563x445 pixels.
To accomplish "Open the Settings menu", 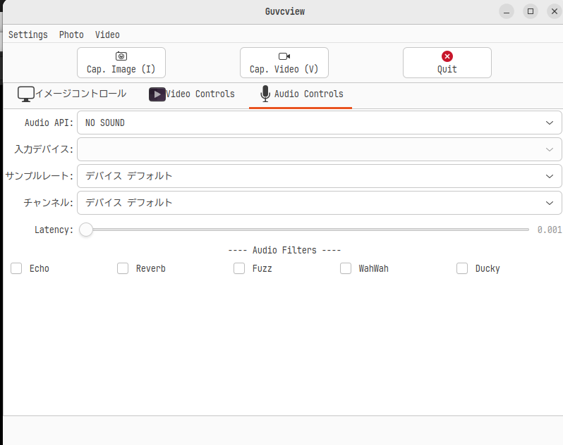I will (28, 35).
